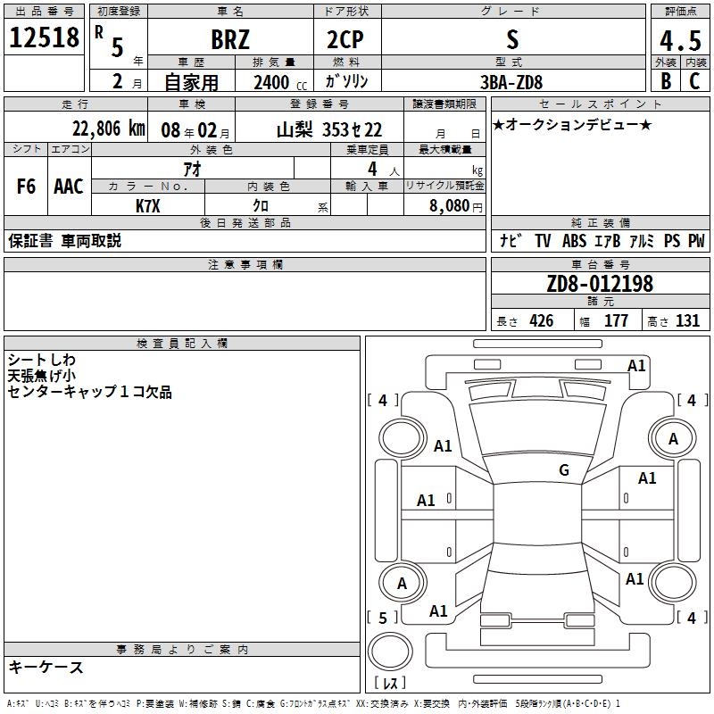This screenshot has width=714, height=714.
Task: Click the 事務局よりご案内 header
Action: (x=182, y=650)
